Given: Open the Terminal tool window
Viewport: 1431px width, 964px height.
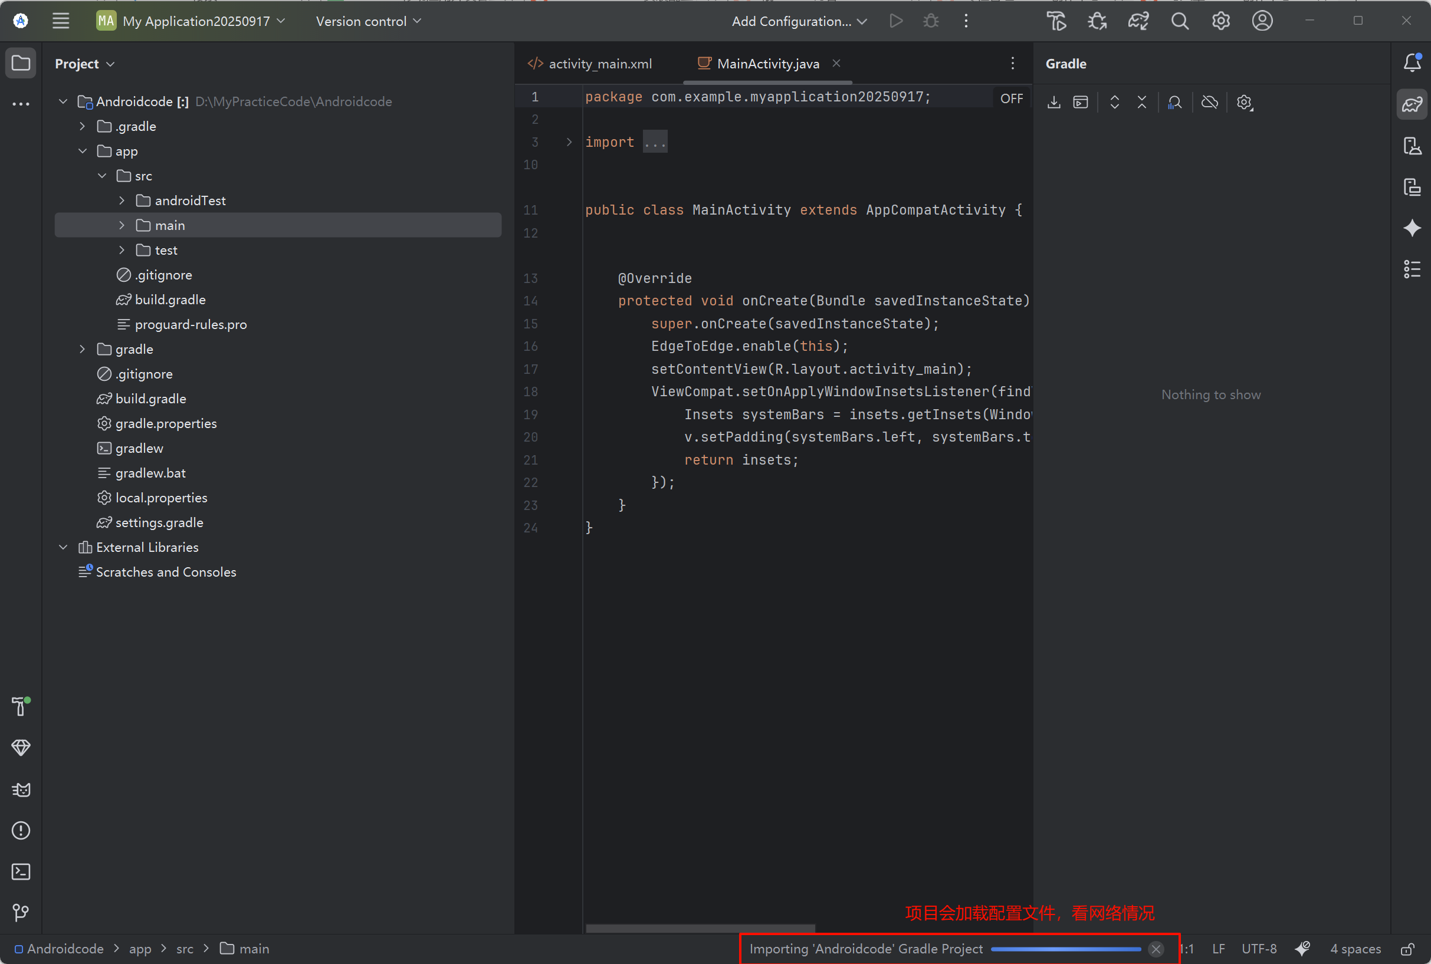Looking at the screenshot, I should [20, 871].
